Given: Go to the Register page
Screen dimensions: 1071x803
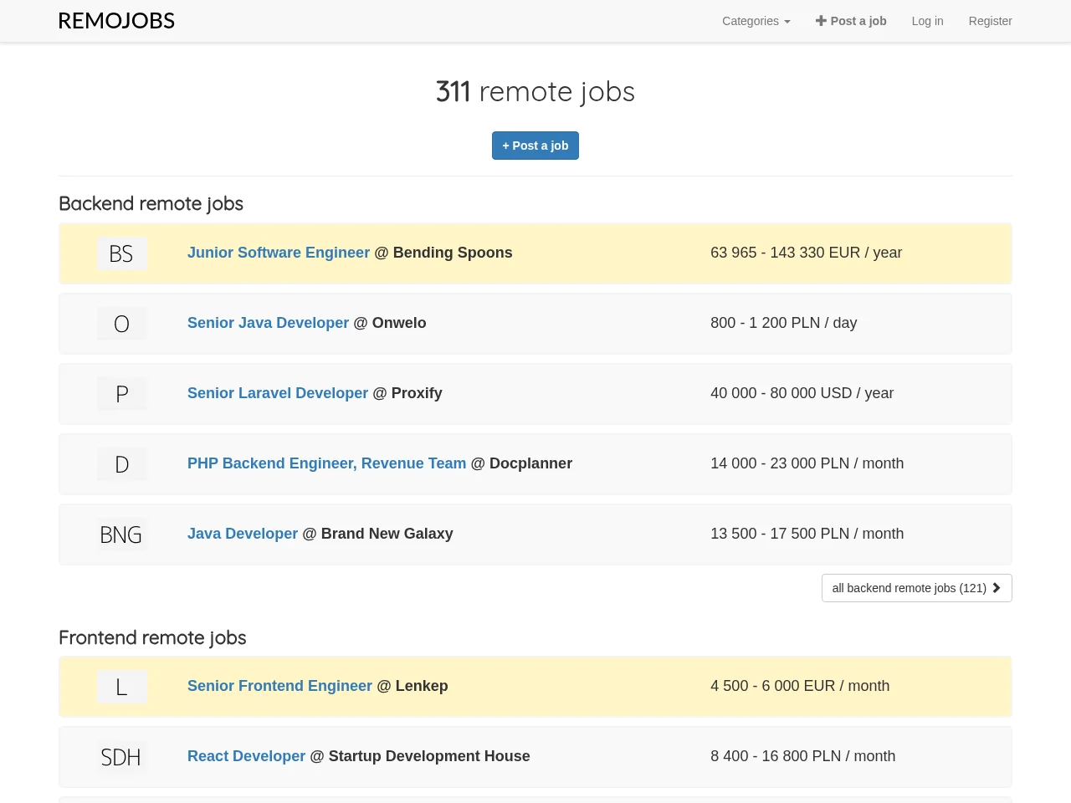Looking at the screenshot, I should (x=990, y=21).
